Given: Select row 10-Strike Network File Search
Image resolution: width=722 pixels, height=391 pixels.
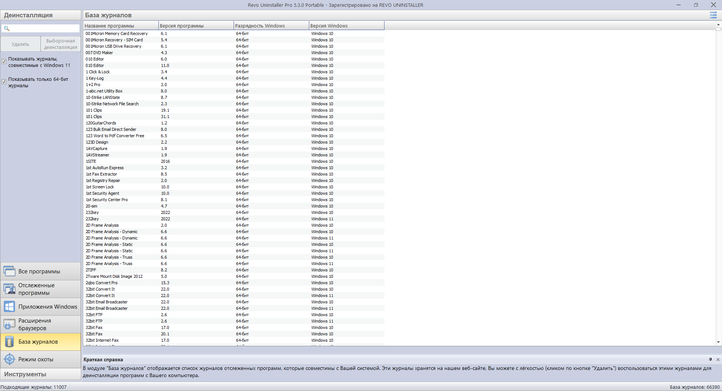Looking at the screenshot, I should pyautogui.click(x=234, y=104).
